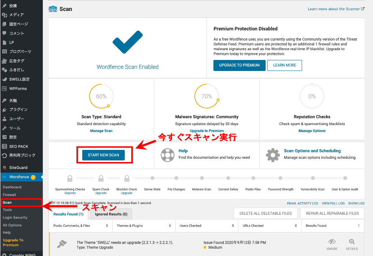Open Login Security submenu item
Image resolution: width=373 pixels, height=256 pixels.
point(15,218)
